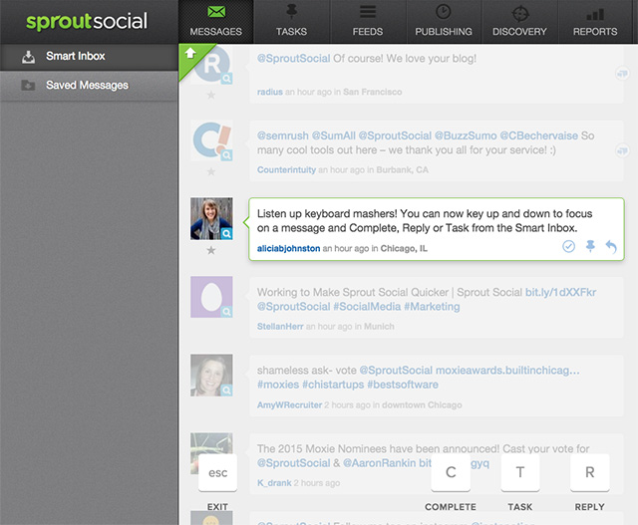Click the @semrush mention
The width and height of the screenshot is (638, 525).
pos(283,135)
